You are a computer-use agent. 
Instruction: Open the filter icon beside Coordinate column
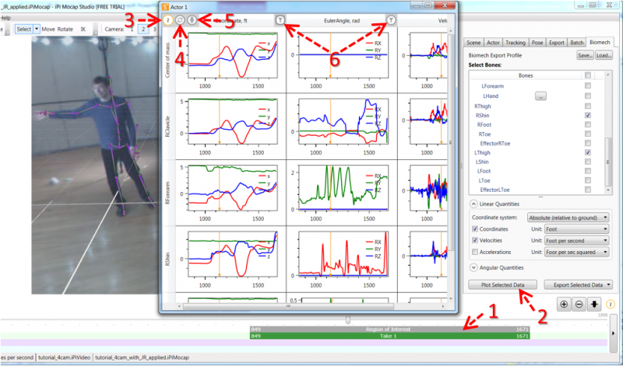(x=280, y=20)
